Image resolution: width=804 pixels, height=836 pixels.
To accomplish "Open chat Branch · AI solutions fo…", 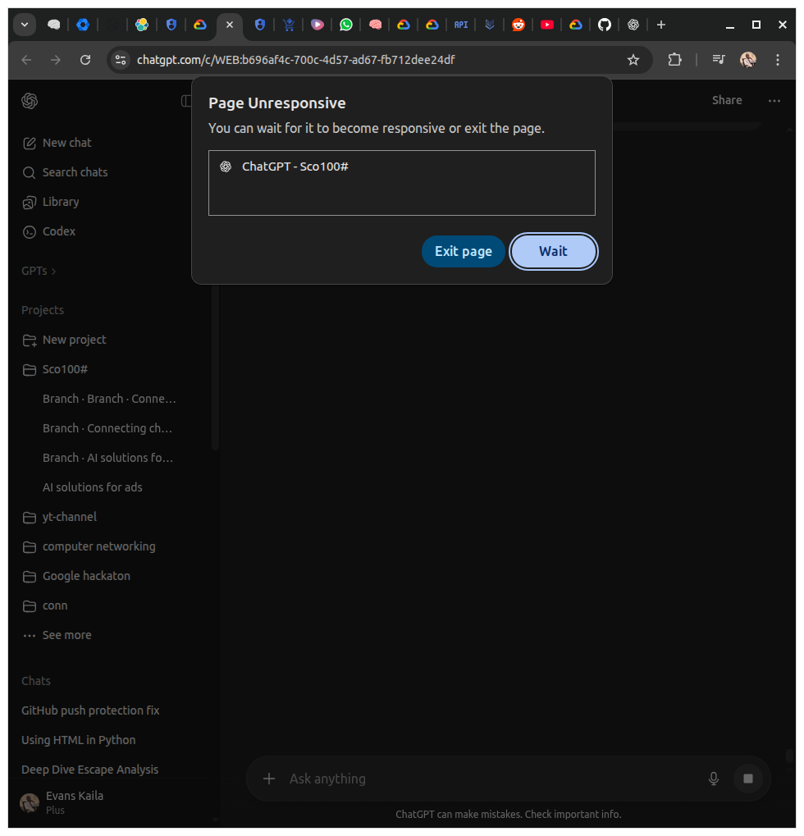I will point(107,458).
